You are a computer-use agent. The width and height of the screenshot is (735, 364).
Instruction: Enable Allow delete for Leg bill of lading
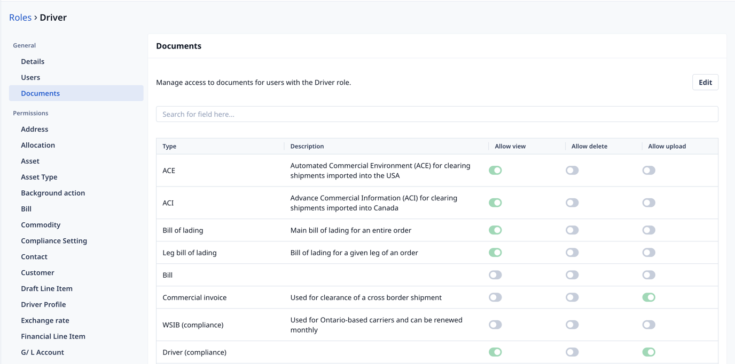(x=572, y=253)
